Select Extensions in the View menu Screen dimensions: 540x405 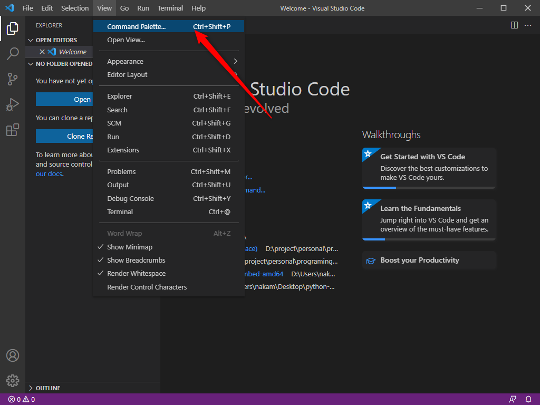(169, 150)
